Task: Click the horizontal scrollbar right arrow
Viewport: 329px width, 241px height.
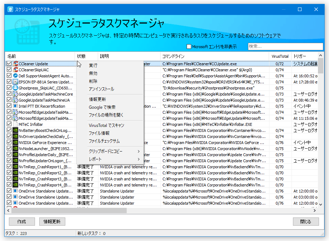Action: (314, 210)
